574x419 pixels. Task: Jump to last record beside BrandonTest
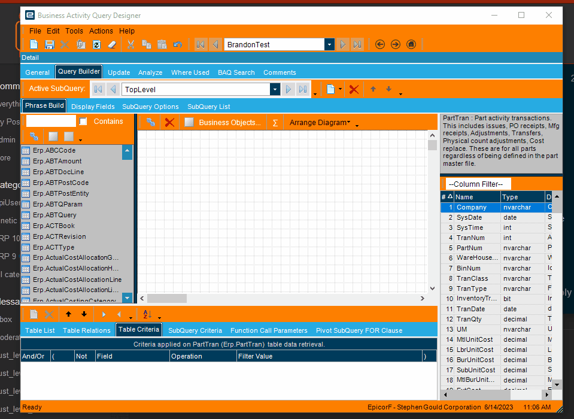click(357, 45)
